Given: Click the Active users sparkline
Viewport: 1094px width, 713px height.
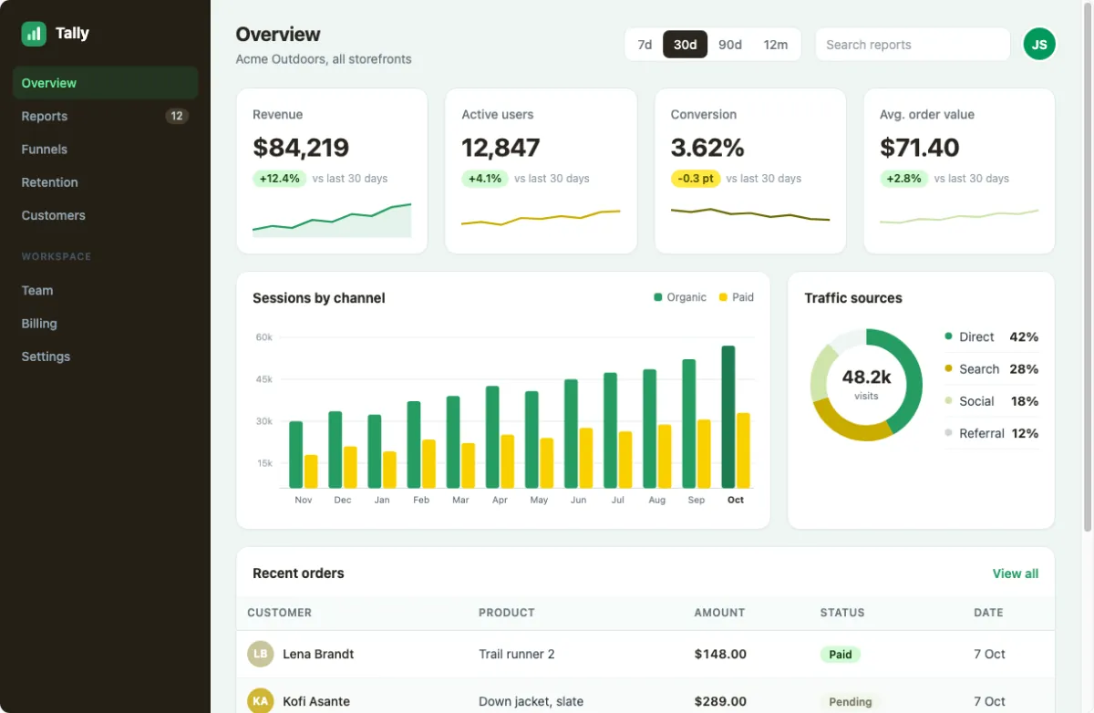Looking at the screenshot, I should 541,218.
